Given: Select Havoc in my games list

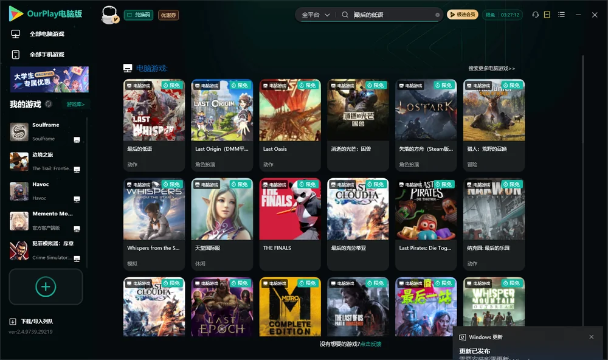Looking at the screenshot, I should 46,191.
